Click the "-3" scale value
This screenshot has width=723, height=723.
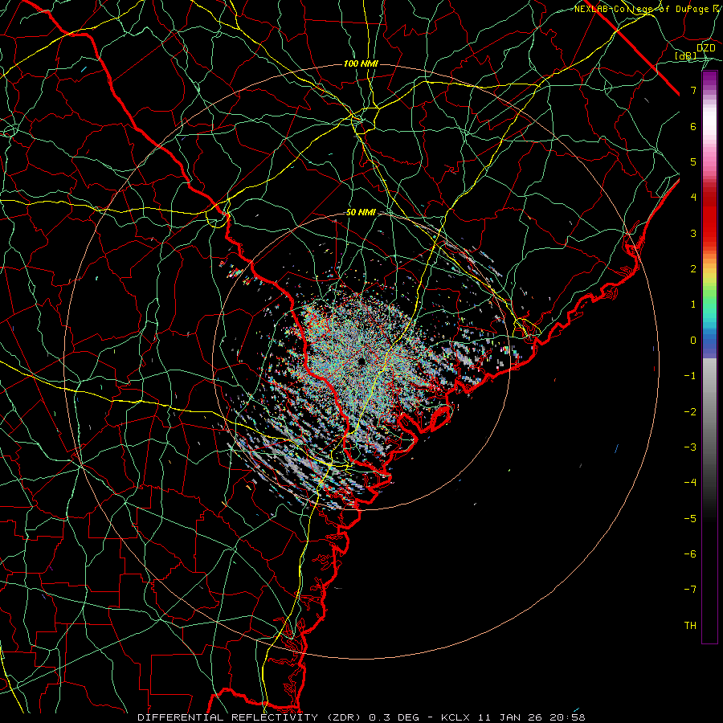(690, 447)
